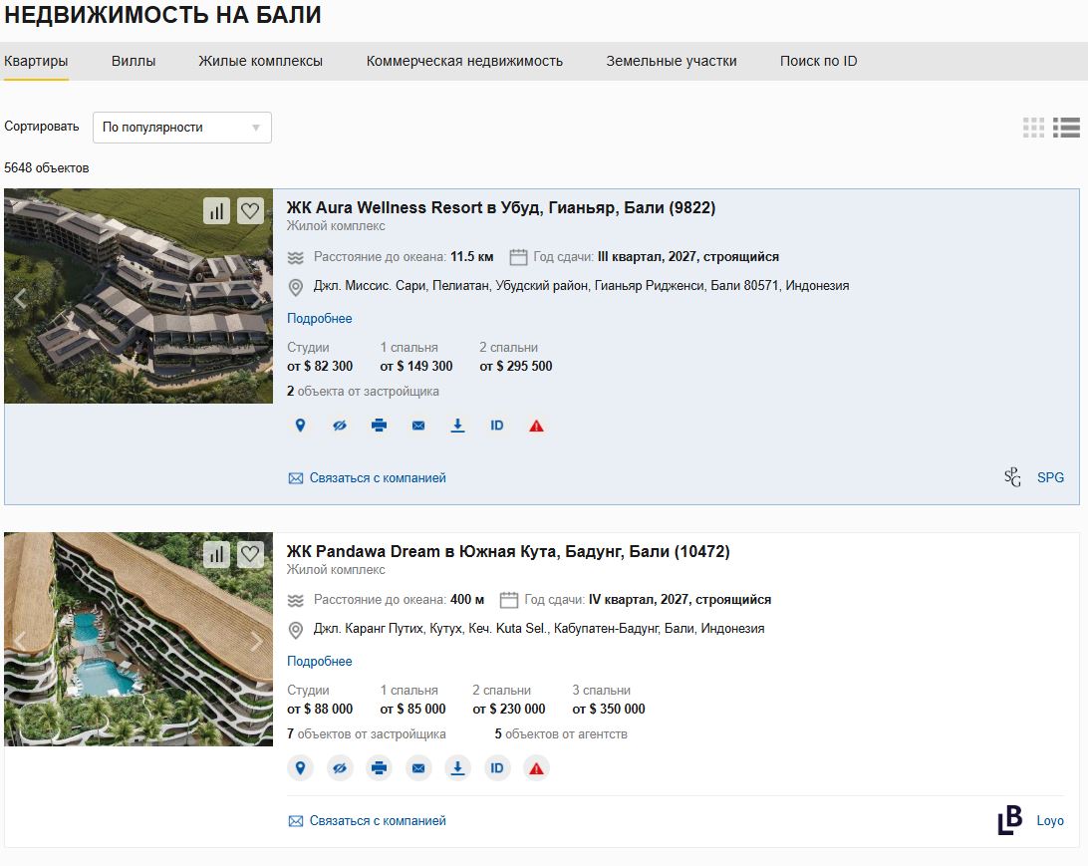
Task: Switch to list view layout
Action: click(1066, 128)
